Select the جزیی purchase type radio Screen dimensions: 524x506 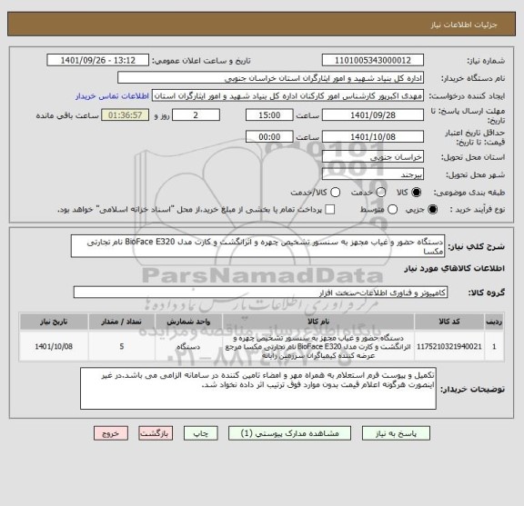point(432,210)
